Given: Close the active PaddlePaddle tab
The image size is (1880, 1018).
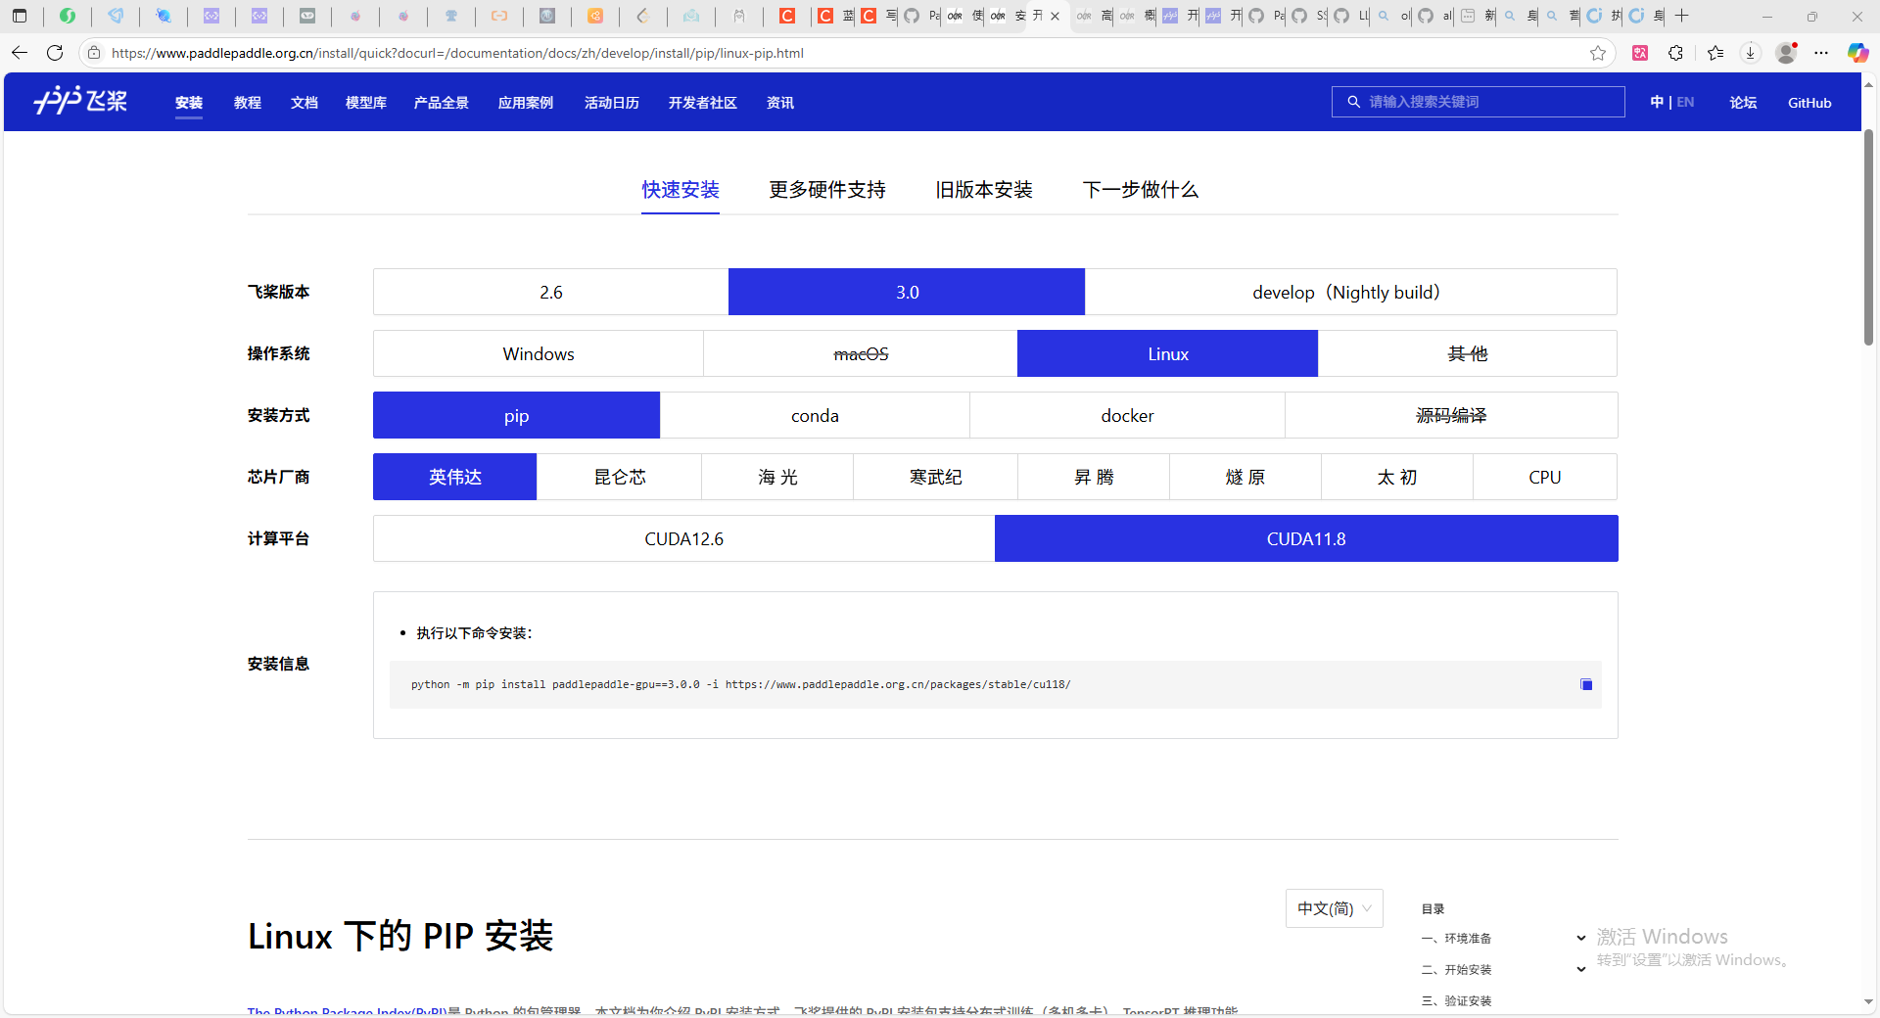Looking at the screenshot, I should pos(1055,16).
